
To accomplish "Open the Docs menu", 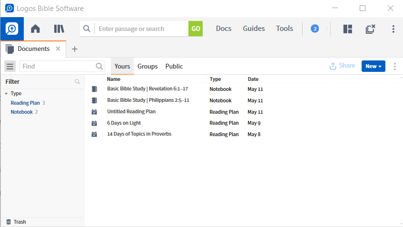I will click(x=224, y=28).
